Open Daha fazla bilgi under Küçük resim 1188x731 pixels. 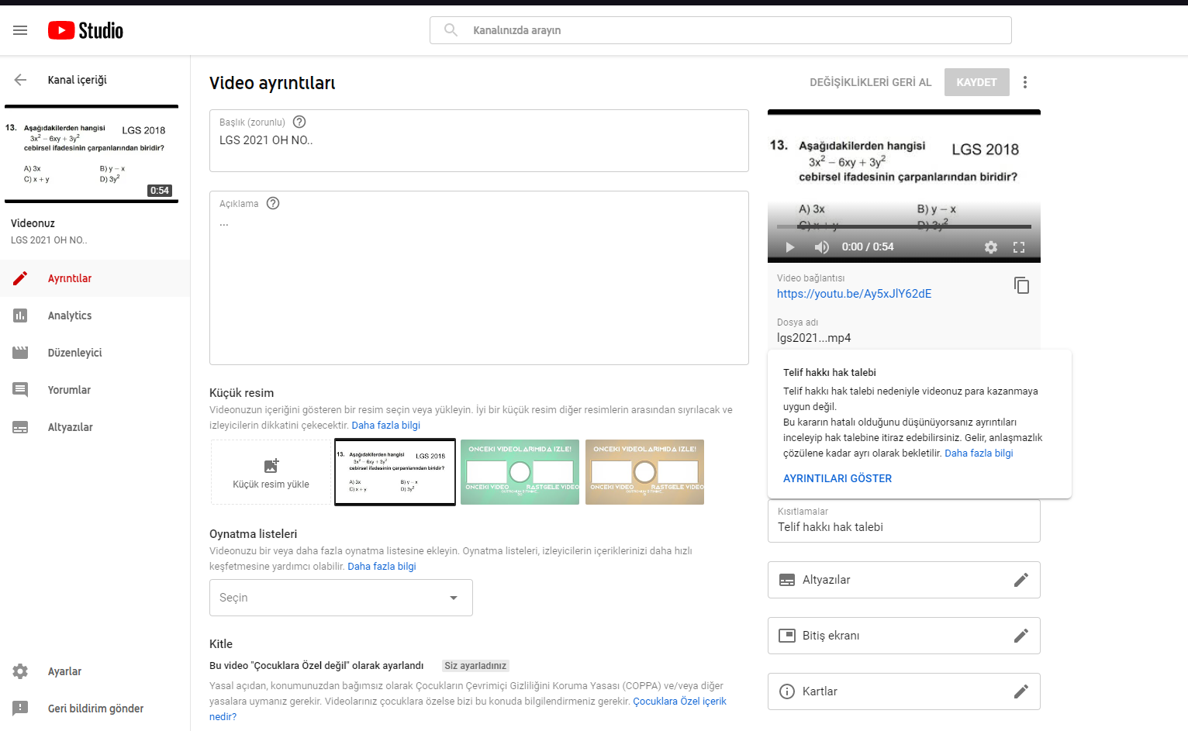pyautogui.click(x=386, y=426)
